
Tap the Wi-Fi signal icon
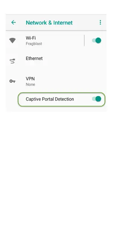coord(12,41)
